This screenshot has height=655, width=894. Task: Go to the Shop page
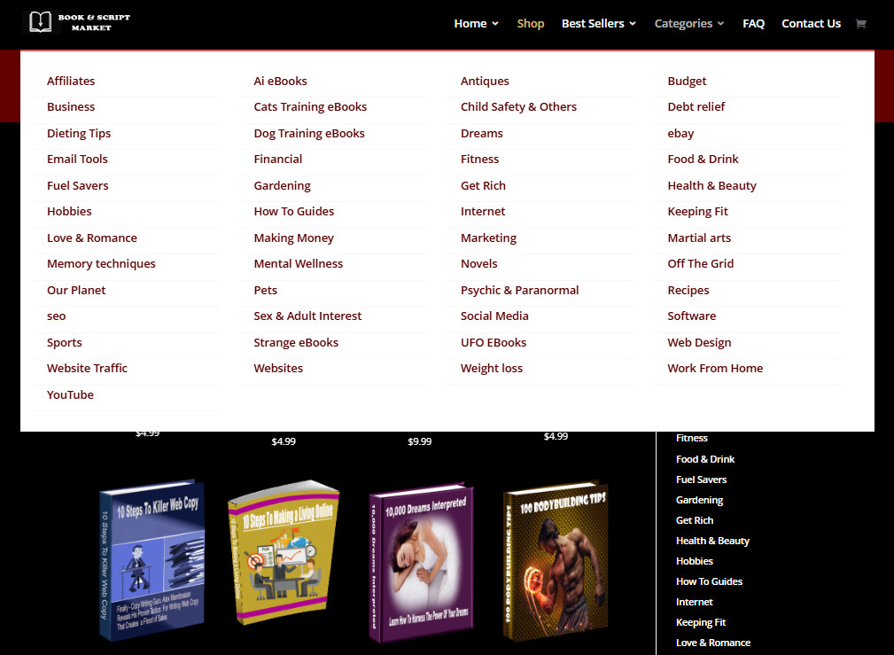tap(530, 23)
